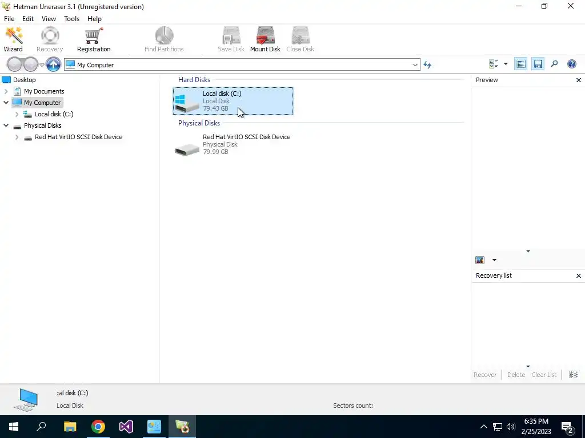Image resolution: width=585 pixels, height=438 pixels.
Task: Click Find Partitions toolbar icon
Action: [164, 39]
